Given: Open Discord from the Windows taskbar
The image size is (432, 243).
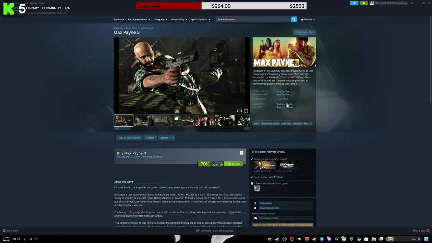Looking at the screenshot, I should (x=329, y=239).
